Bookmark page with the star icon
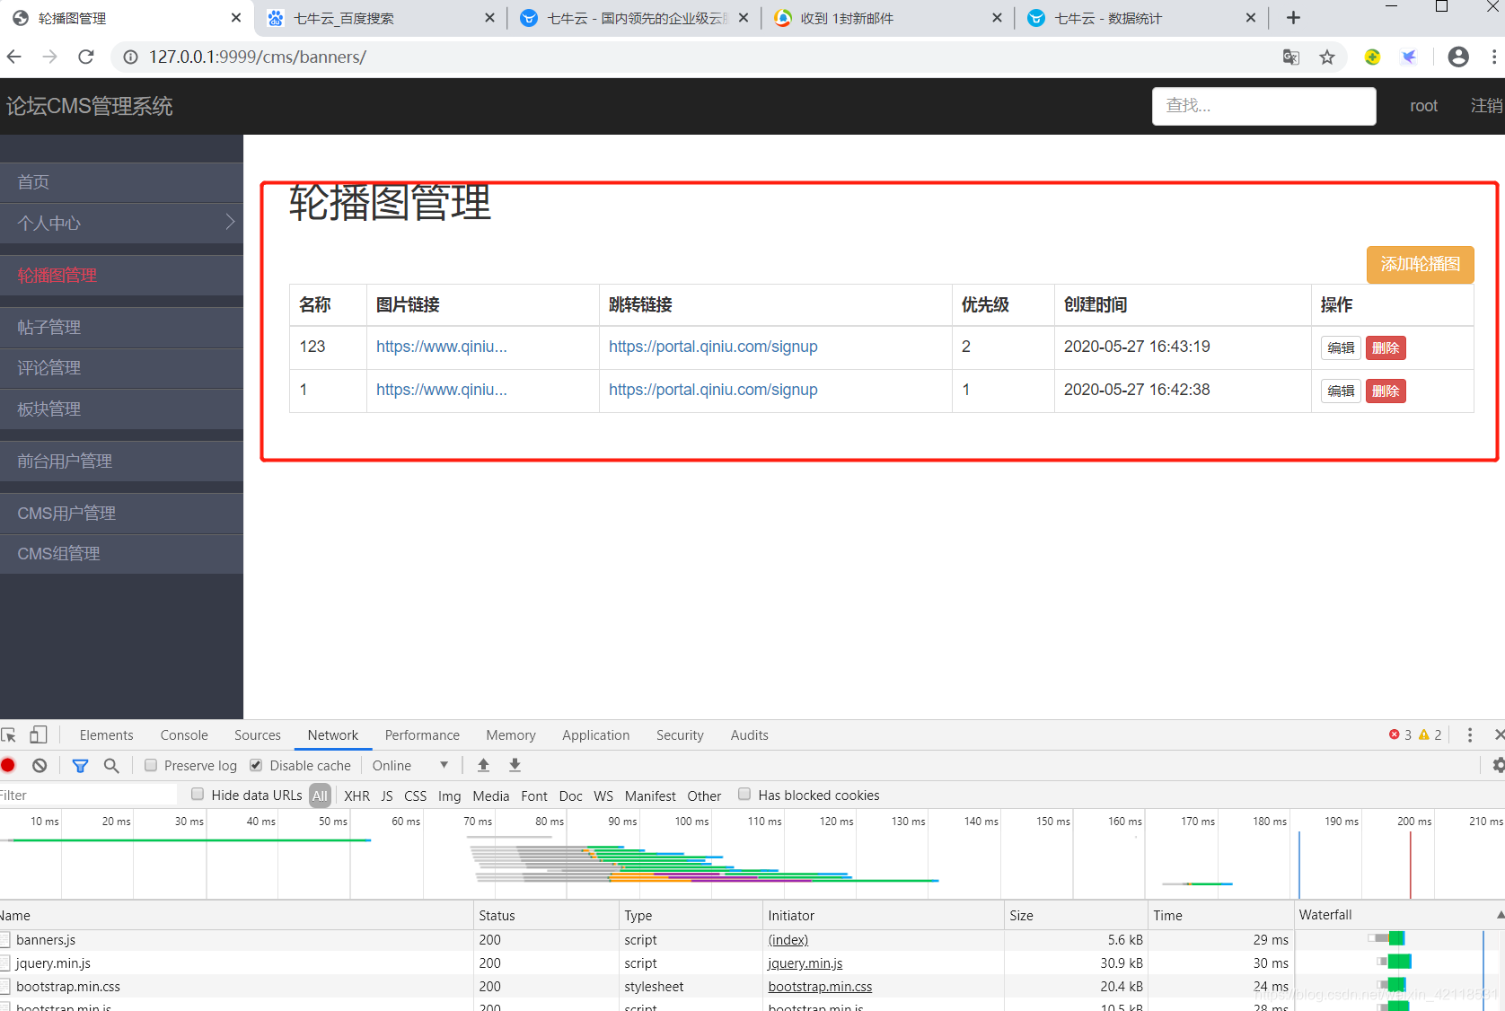The width and height of the screenshot is (1505, 1011). 1327,57
